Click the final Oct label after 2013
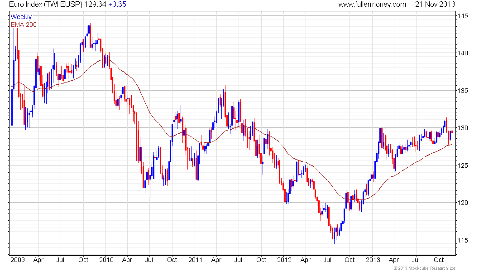 click(x=439, y=260)
